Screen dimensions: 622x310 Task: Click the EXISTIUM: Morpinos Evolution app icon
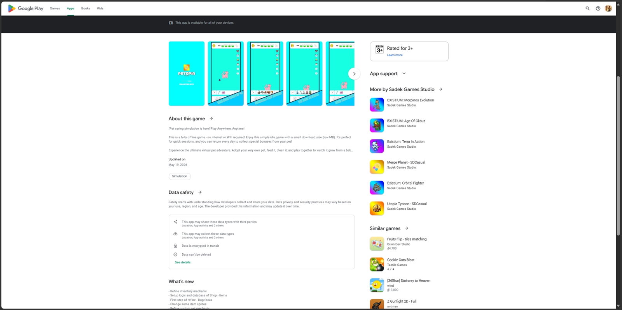coord(377,104)
